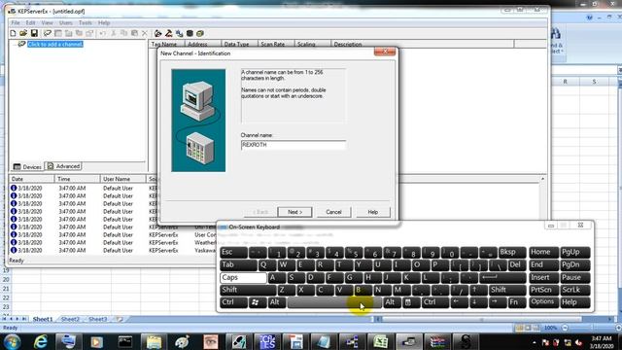Toggle the Fn key on keyboard

(x=517, y=302)
